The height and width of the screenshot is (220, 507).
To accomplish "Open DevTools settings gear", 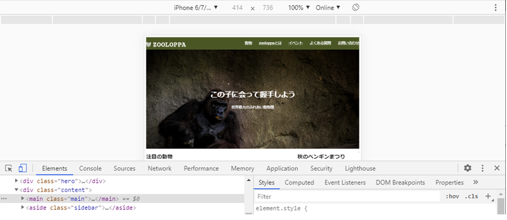I will [468, 168].
